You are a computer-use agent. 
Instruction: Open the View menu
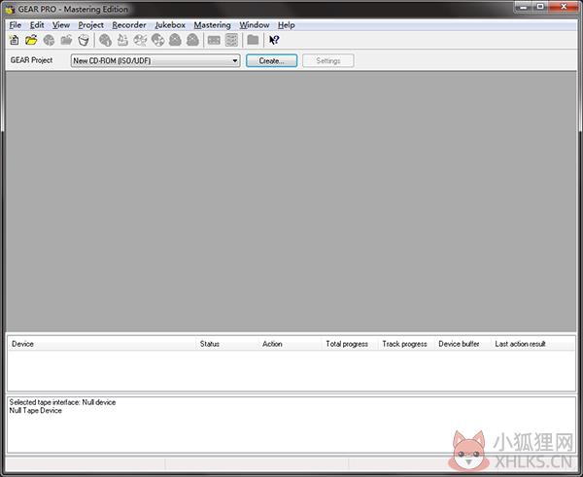(61, 25)
